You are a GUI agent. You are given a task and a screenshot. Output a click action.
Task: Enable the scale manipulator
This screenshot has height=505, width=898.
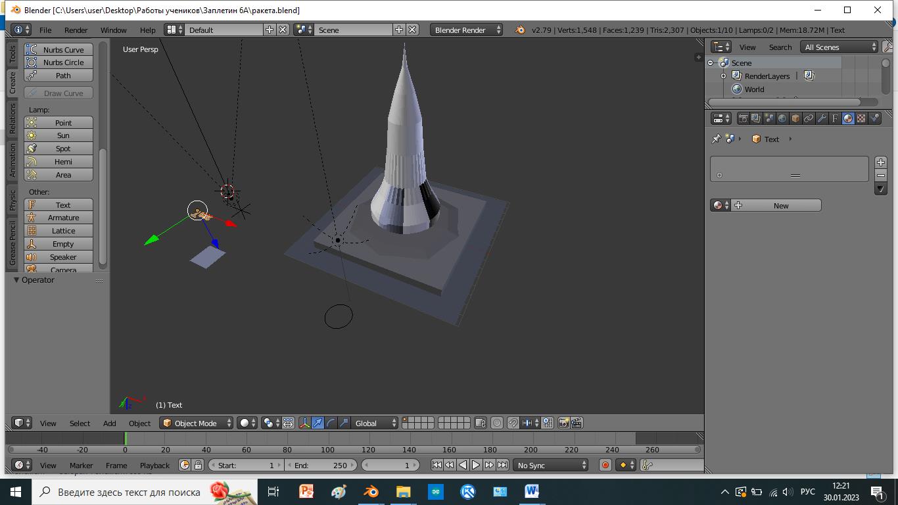[344, 423]
